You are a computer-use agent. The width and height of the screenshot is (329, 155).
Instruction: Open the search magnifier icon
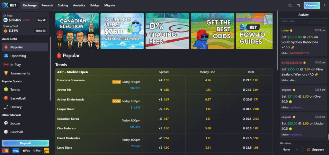click(x=290, y=5)
